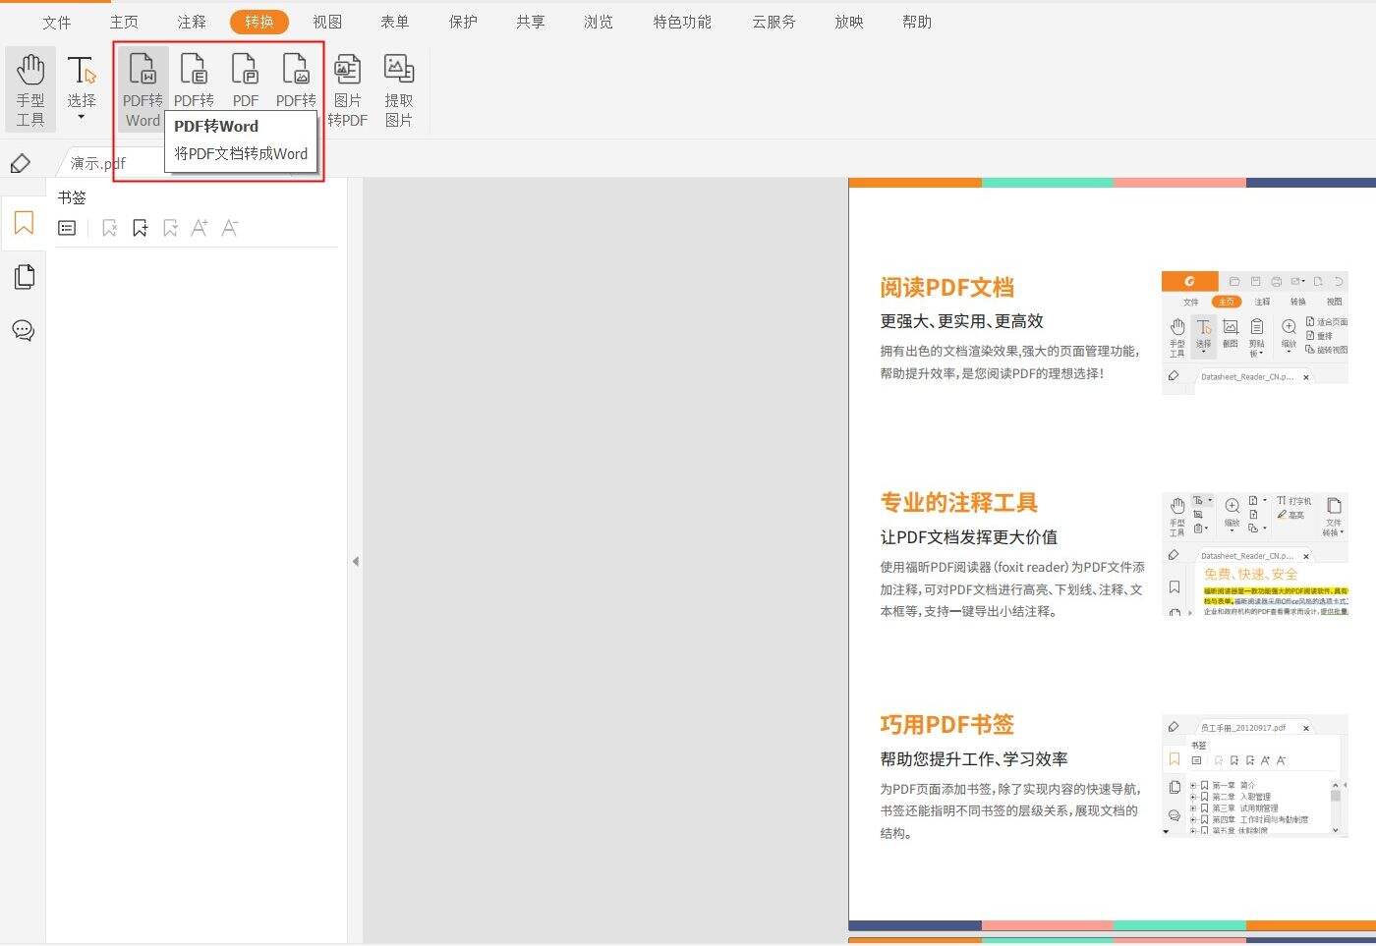Open the 图片转PDF conversion tool

349,88
